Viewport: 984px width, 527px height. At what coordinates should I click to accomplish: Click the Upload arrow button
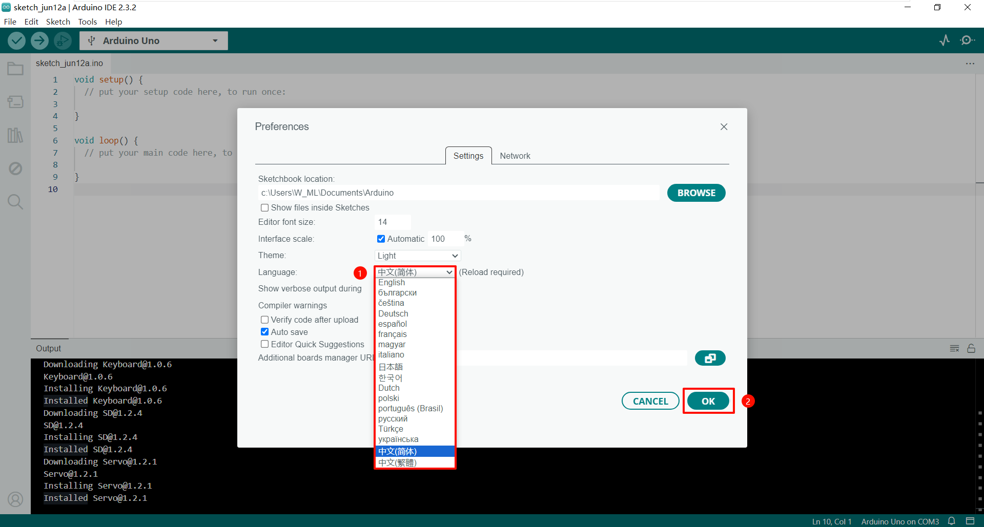[x=39, y=40]
